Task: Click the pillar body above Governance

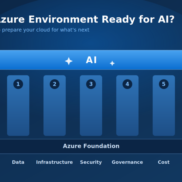Action: (x=127, y=106)
